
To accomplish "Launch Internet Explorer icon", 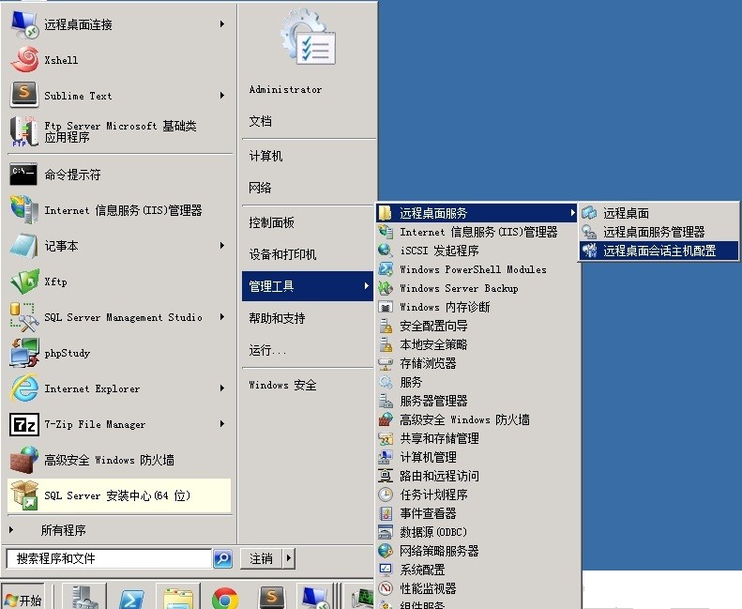I will [24, 388].
